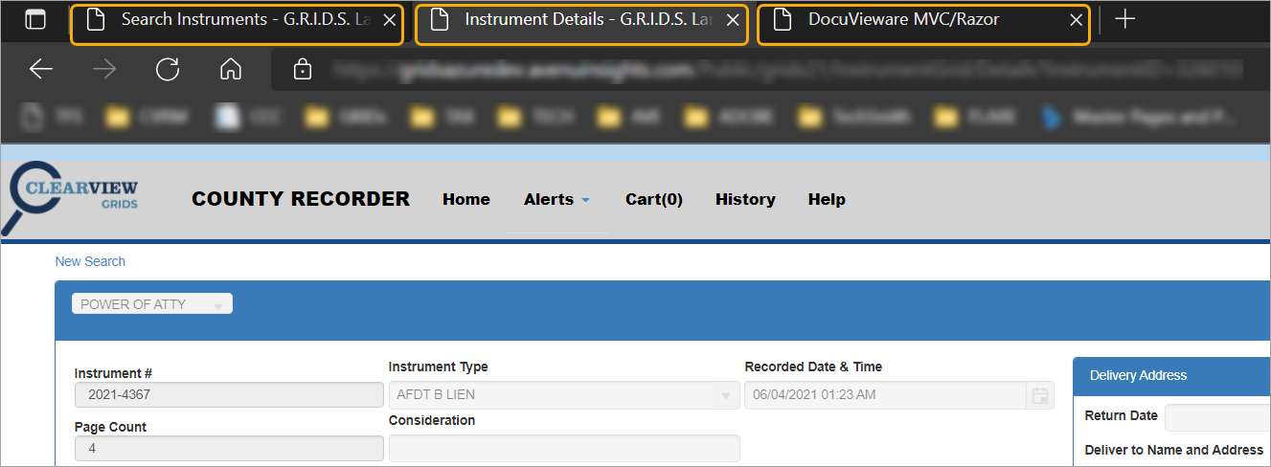Expand the Alerts menu
This screenshot has width=1271, height=467.
pyautogui.click(x=556, y=199)
